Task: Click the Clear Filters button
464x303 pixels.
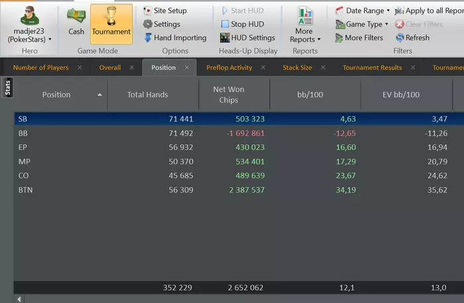Action: (x=419, y=24)
